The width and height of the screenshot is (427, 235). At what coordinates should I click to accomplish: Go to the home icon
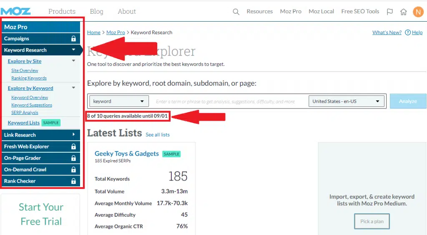[x=403, y=12]
